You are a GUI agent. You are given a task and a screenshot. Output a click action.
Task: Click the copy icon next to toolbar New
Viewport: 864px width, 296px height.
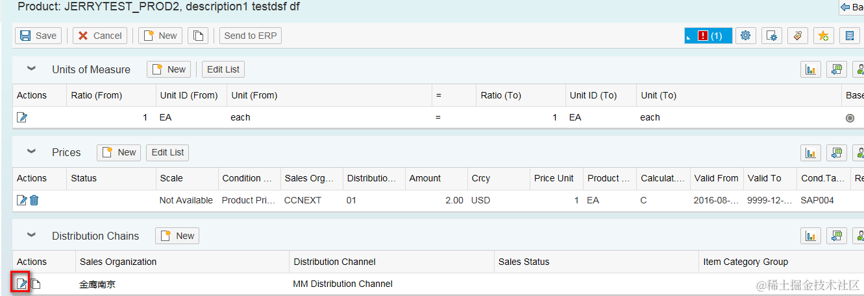198,36
